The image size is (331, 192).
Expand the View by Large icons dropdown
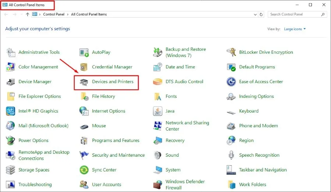pos(295,29)
